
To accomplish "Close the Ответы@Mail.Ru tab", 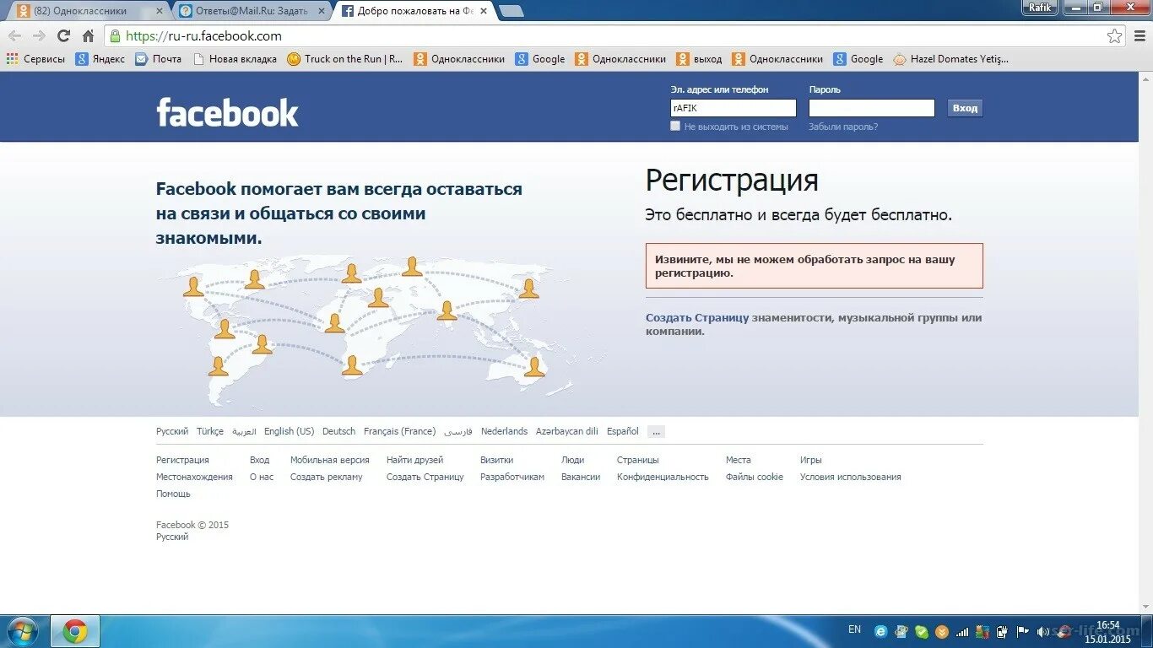I will tap(321, 11).
